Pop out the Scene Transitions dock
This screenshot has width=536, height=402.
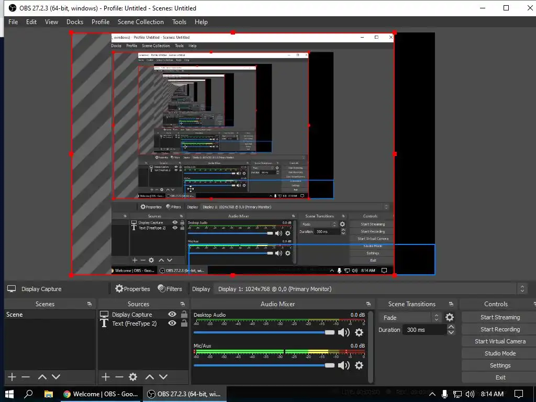[x=451, y=304]
